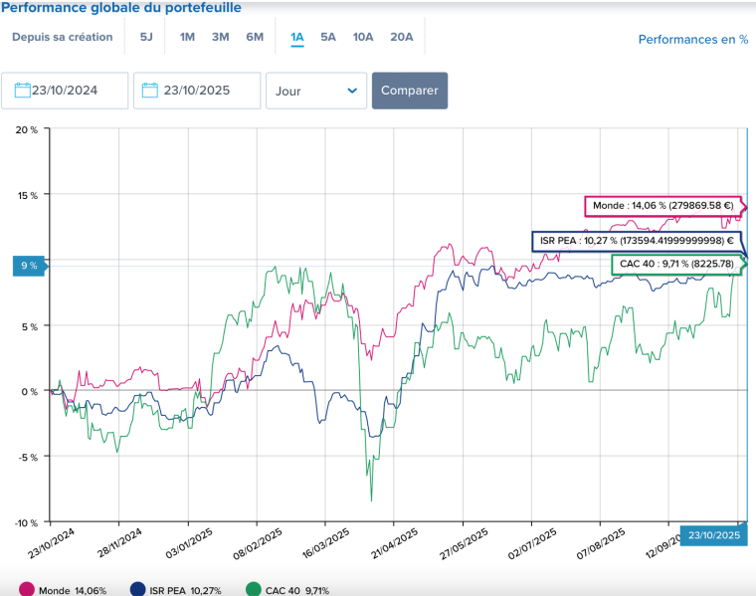Click the 23/10/2025 marker on chart axis
Viewport: 756px width, 596px height.
(714, 535)
